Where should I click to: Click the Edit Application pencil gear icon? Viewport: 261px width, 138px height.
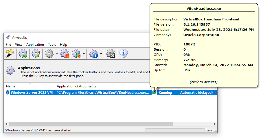(36, 53)
